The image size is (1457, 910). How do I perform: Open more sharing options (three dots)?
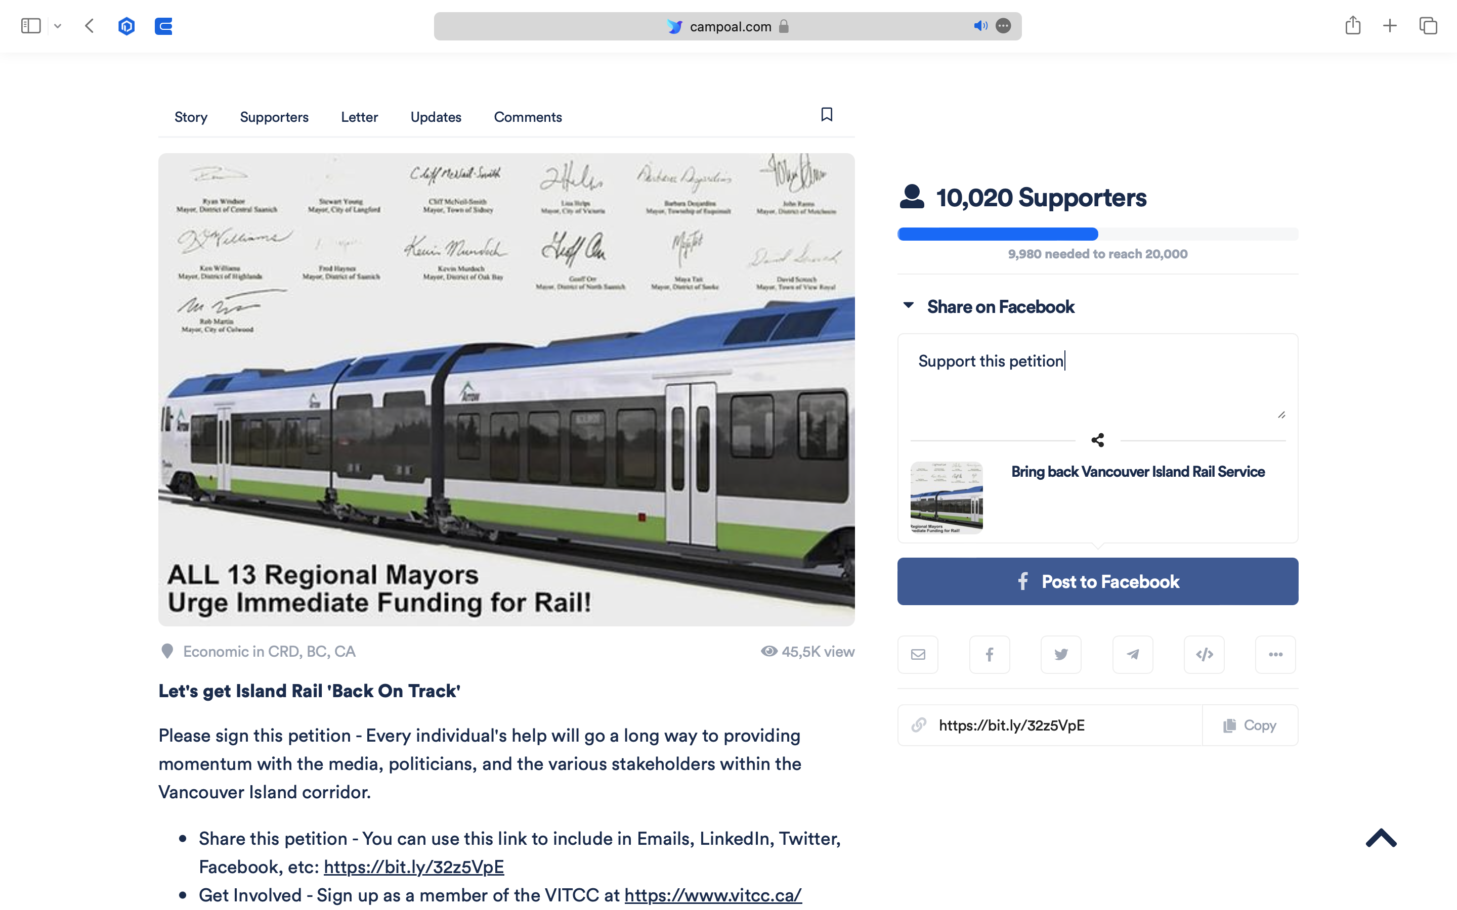click(1275, 654)
